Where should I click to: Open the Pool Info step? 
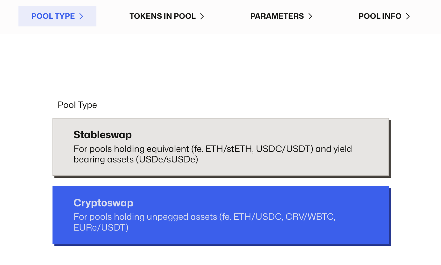click(x=380, y=16)
